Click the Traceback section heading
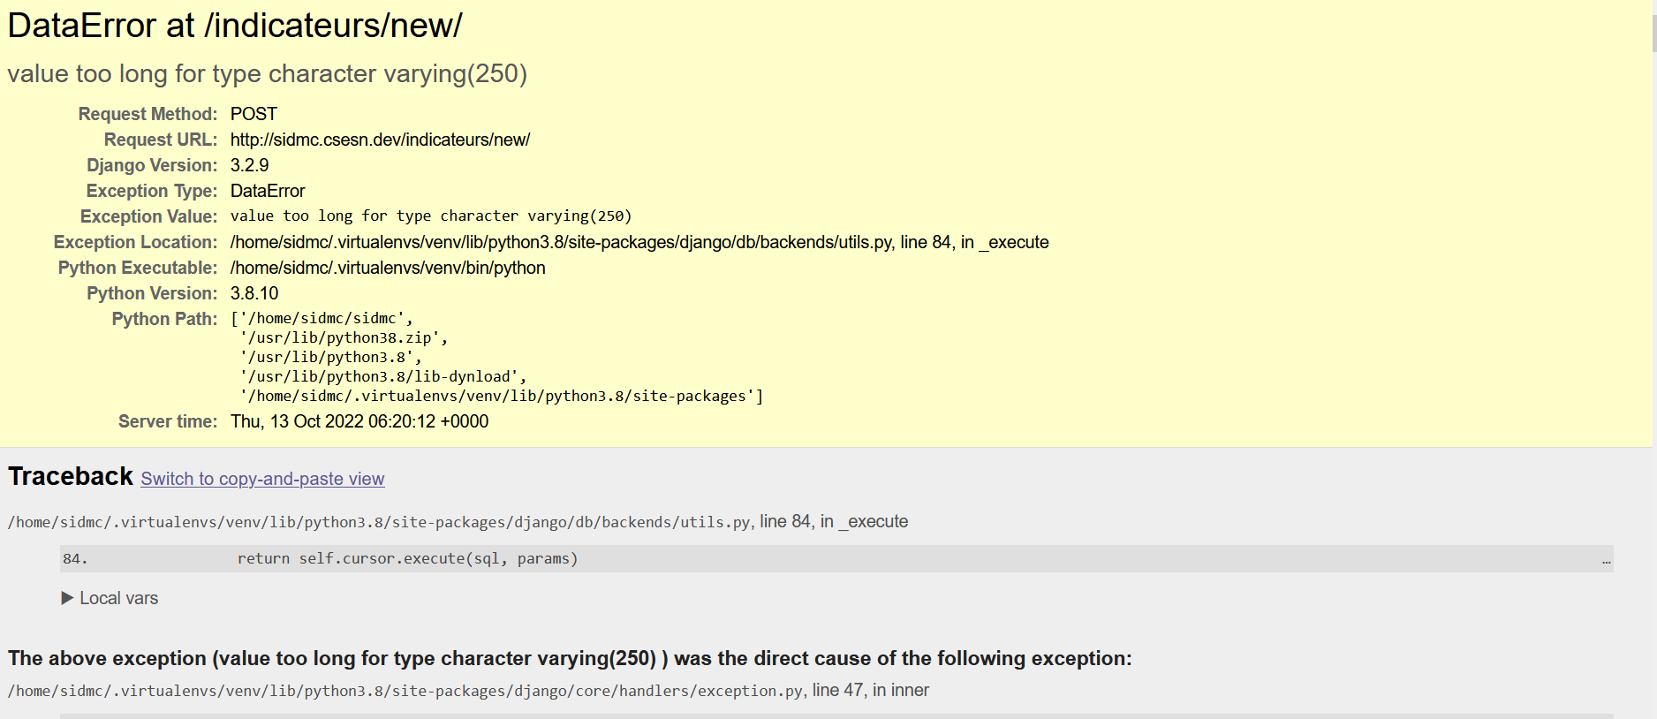Screen dimensions: 1657x719 pyautogui.click(x=71, y=476)
